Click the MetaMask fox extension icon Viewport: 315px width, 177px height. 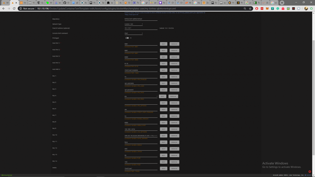click(x=267, y=8)
